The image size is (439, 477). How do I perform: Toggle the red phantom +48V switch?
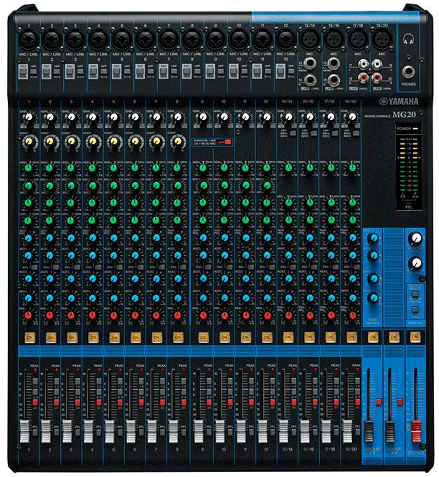coord(227,142)
